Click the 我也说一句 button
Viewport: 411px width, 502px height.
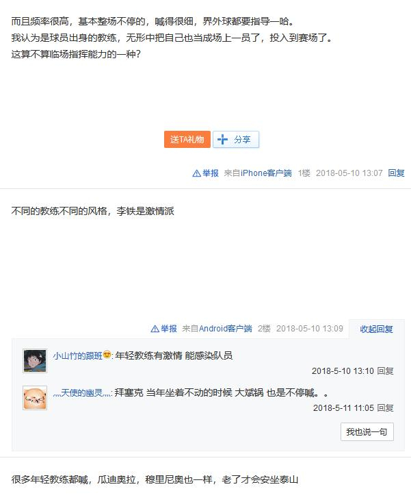(367, 432)
